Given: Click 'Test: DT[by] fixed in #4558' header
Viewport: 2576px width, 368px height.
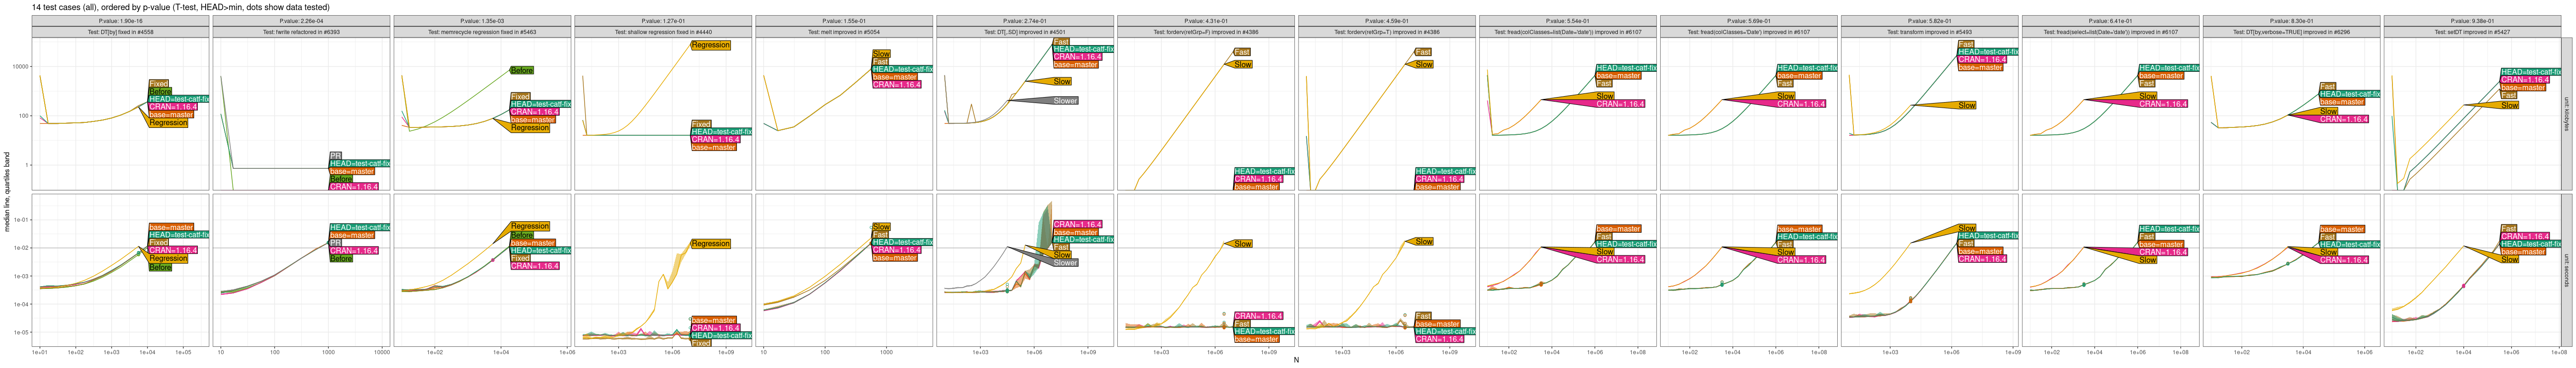Looking at the screenshot, I should [120, 32].
